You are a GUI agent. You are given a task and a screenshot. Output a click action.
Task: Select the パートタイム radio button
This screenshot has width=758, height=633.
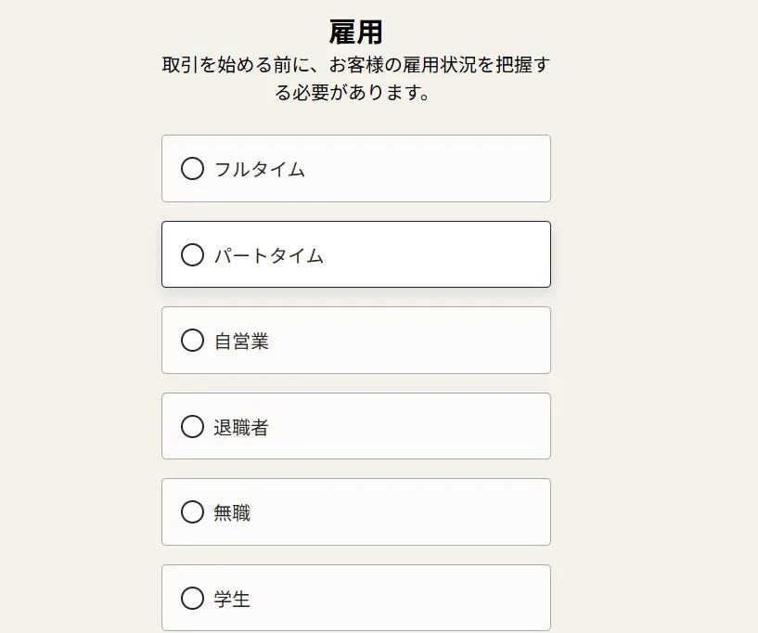(192, 254)
